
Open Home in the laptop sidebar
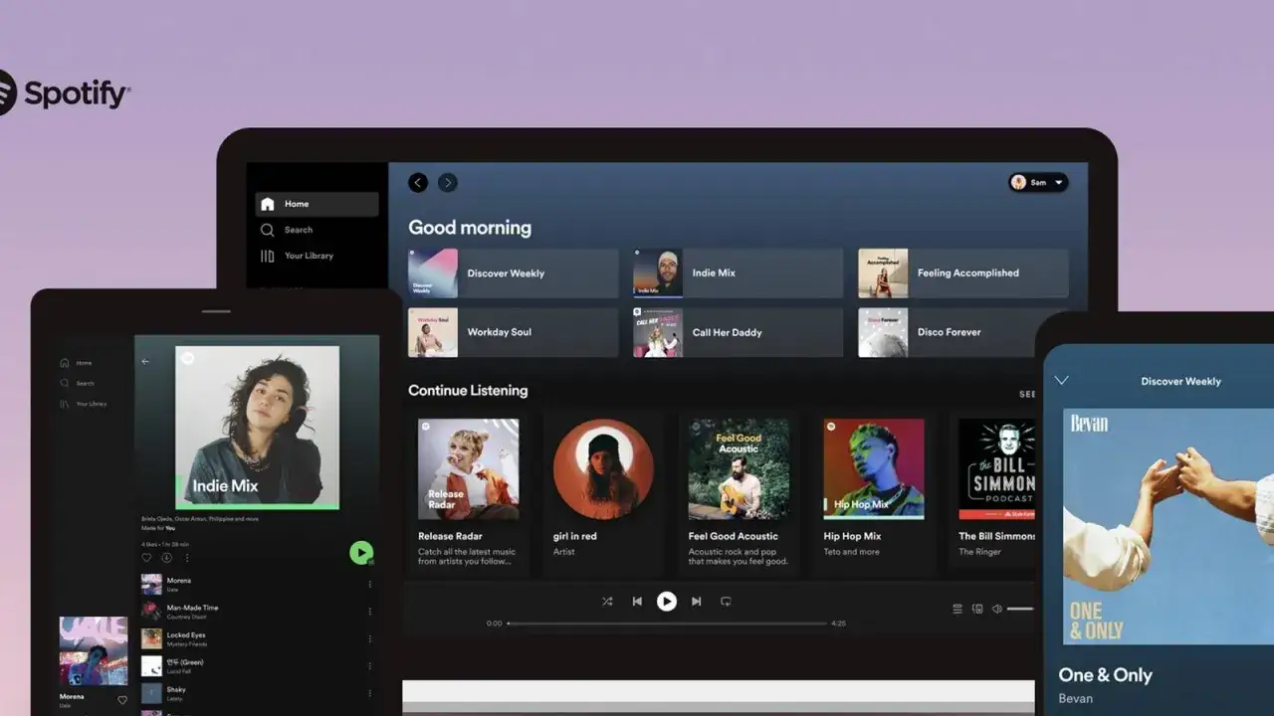317,204
